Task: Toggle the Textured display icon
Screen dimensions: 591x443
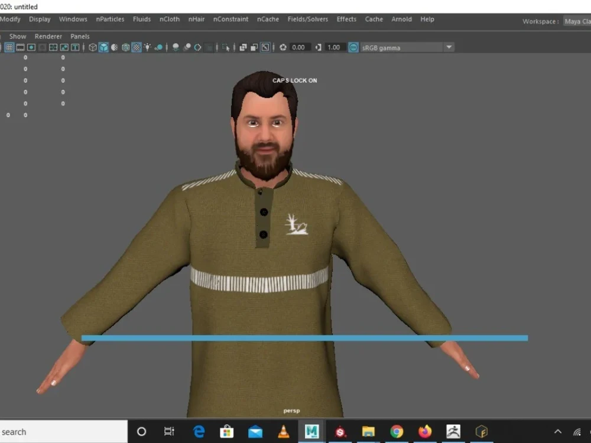Action: coord(135,47)
